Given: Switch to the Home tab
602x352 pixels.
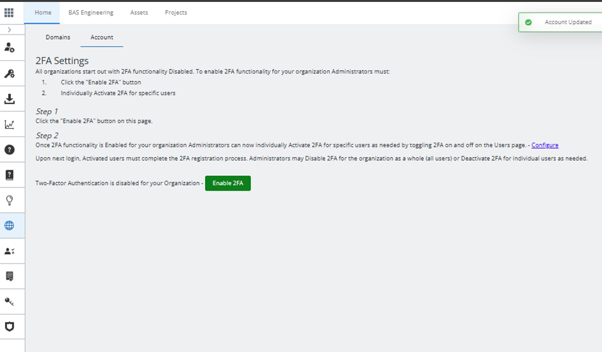Looking at the screenshot, I should (x=43, y=12).
